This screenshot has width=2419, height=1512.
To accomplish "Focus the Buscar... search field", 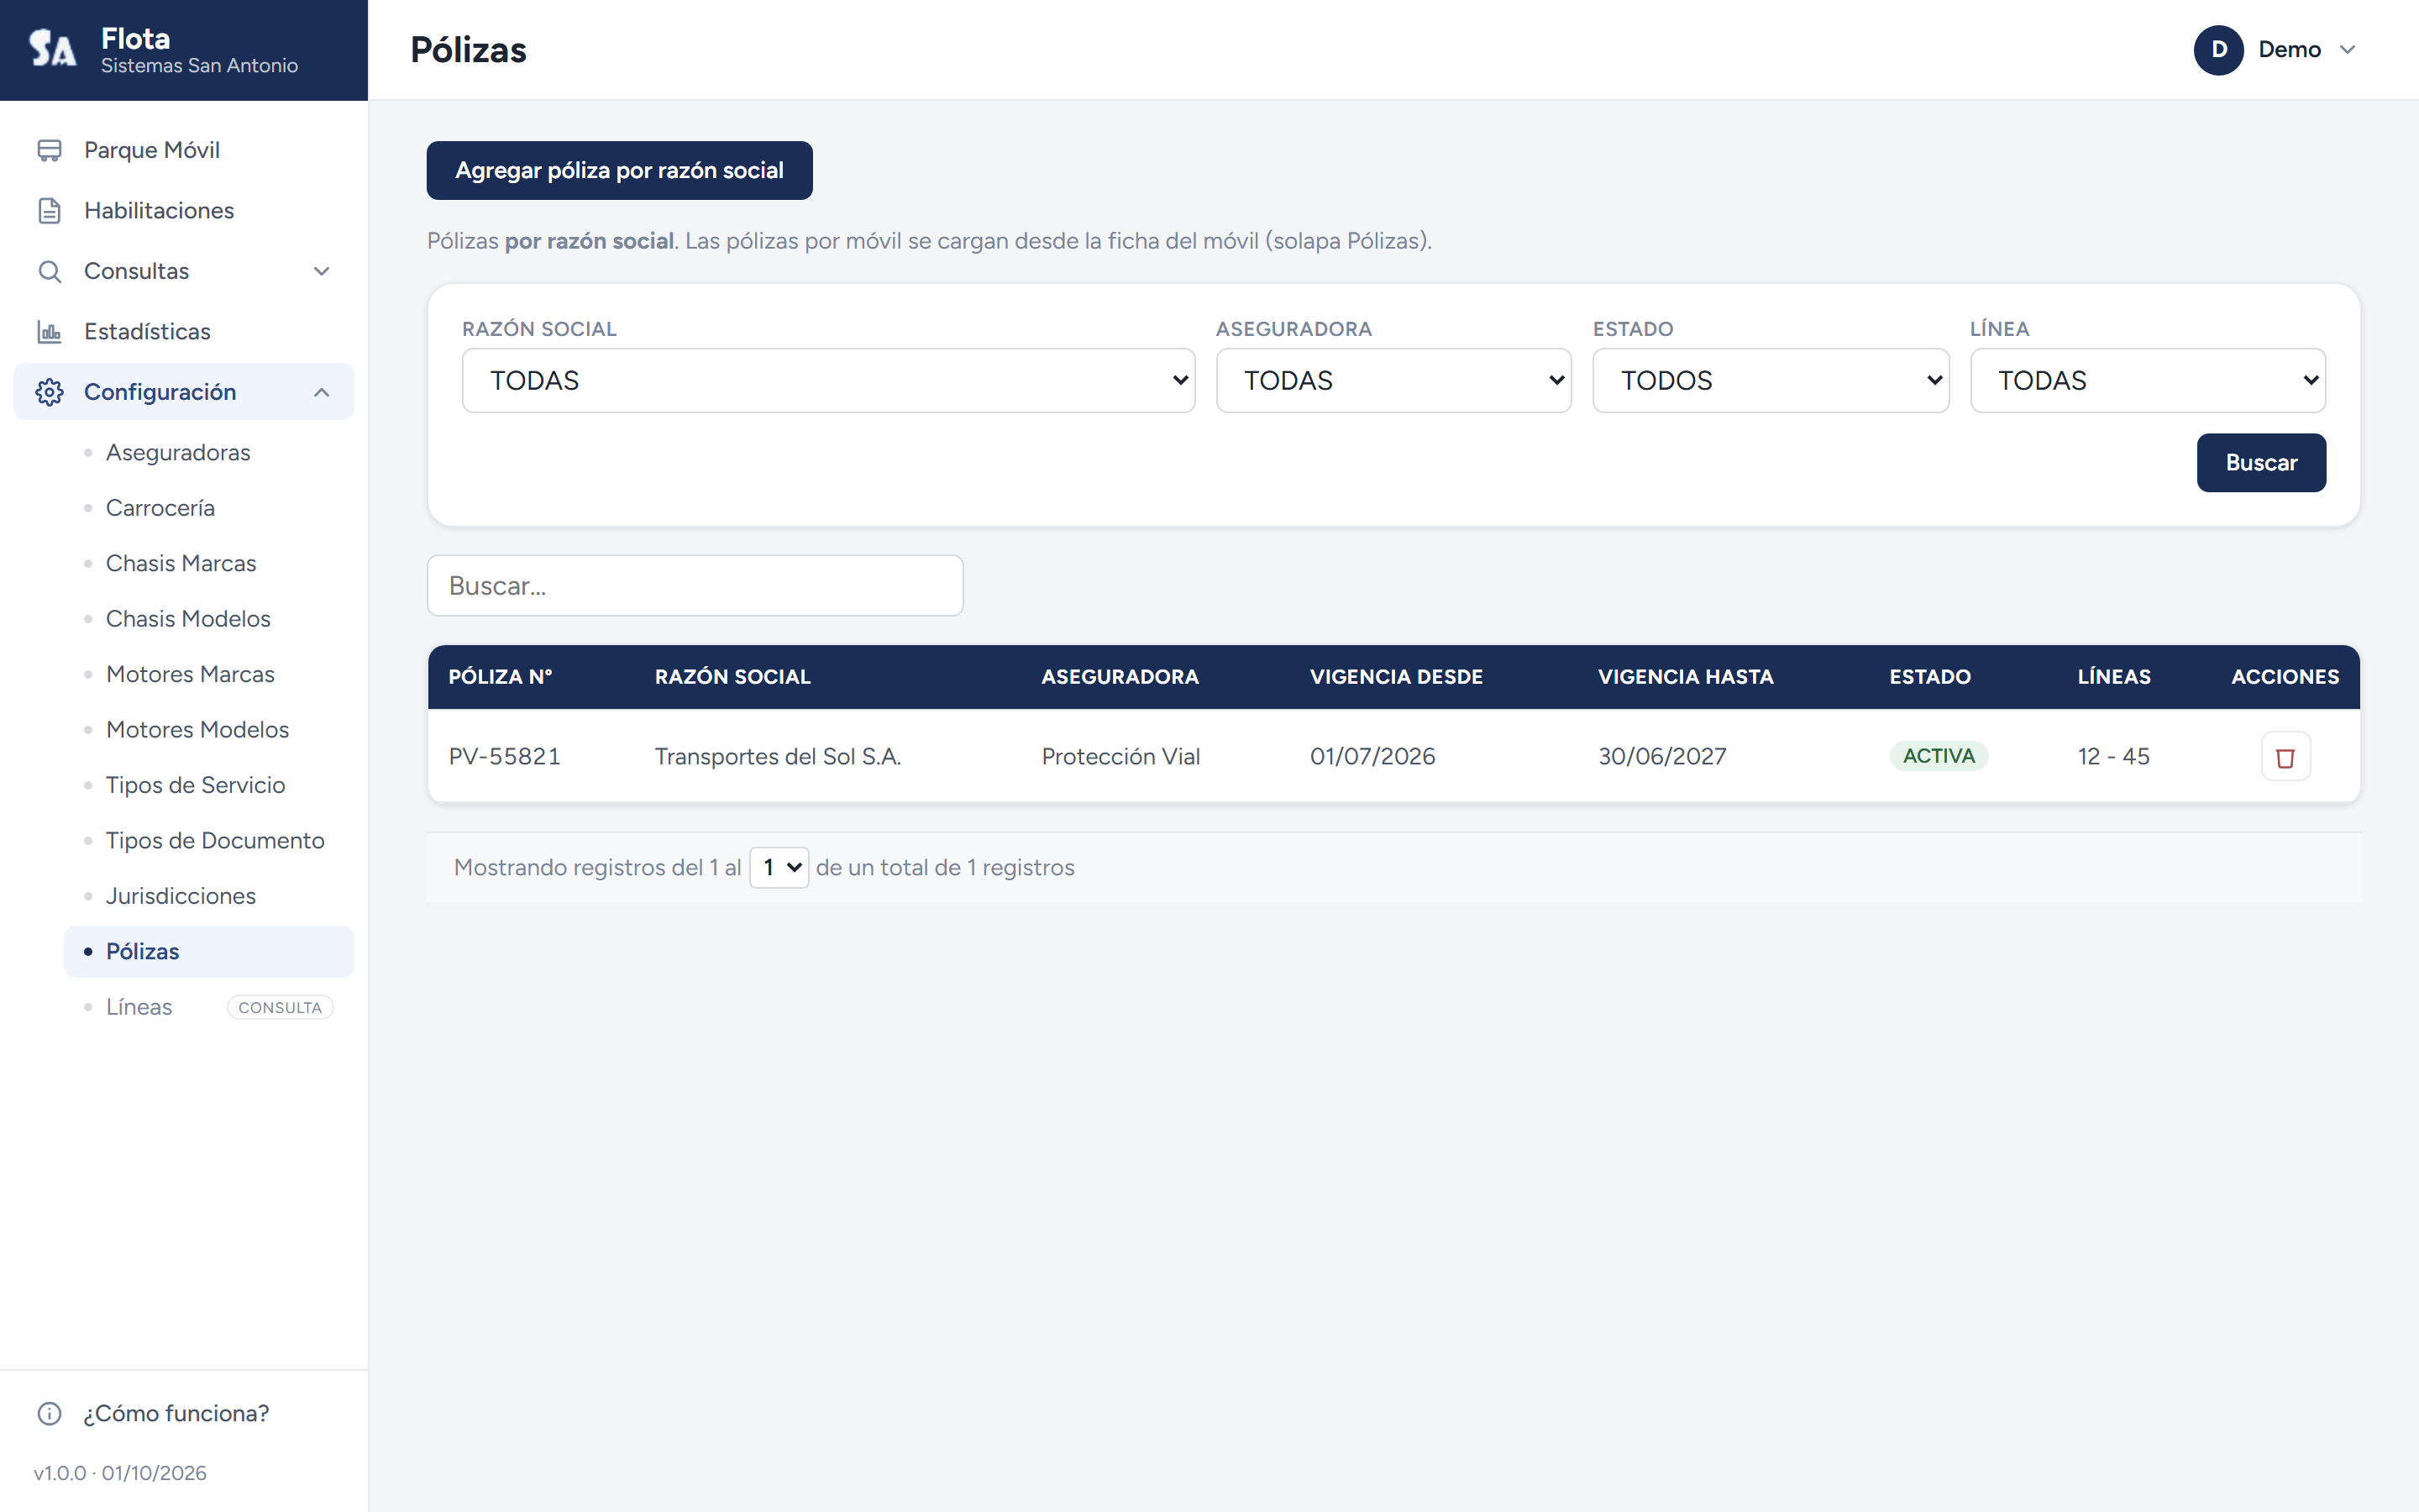I will 695,585.
